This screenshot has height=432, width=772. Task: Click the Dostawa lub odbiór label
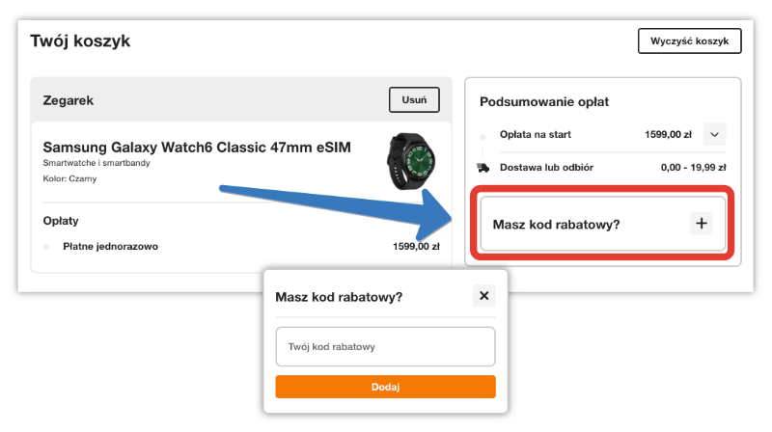[546, 167]
